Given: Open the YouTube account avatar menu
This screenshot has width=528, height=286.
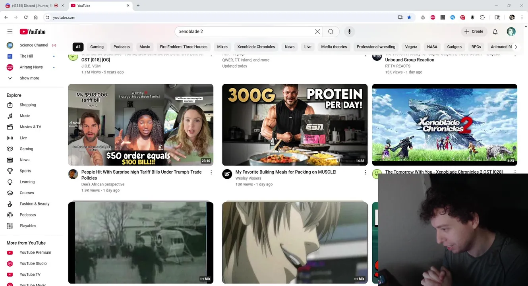Looking at the screenshot, I should [511, 32].
